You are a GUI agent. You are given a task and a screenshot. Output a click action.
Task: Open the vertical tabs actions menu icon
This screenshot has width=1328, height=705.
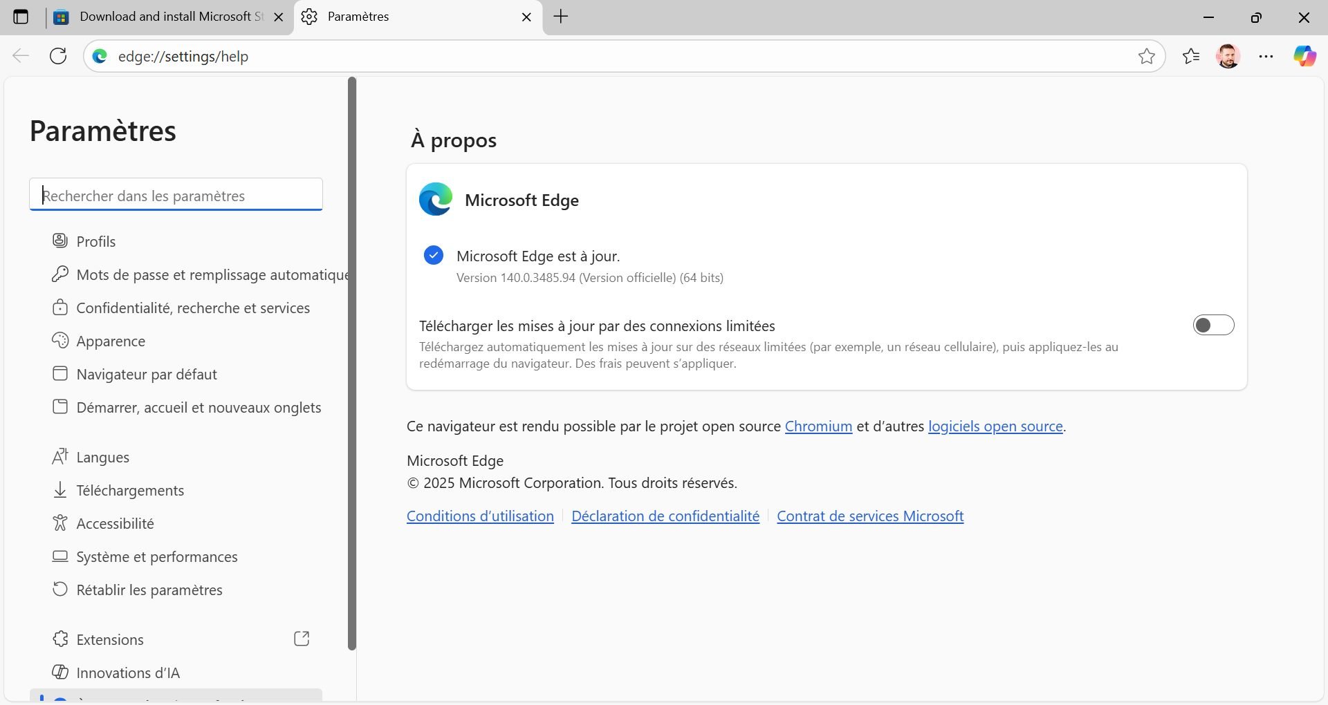21,17
